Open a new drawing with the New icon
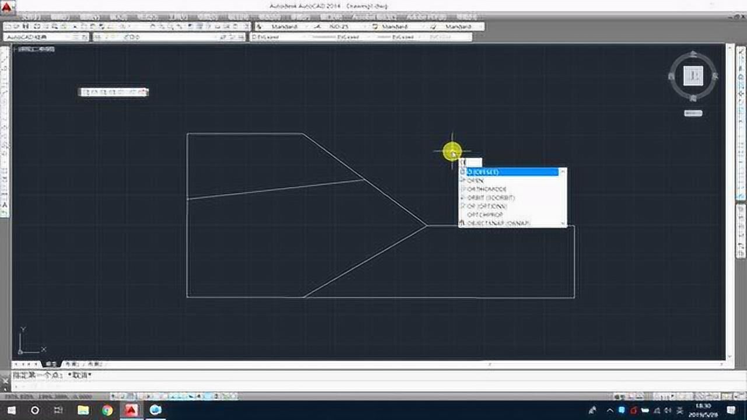This screenshot has width=747, height=420. pos(7,27)
